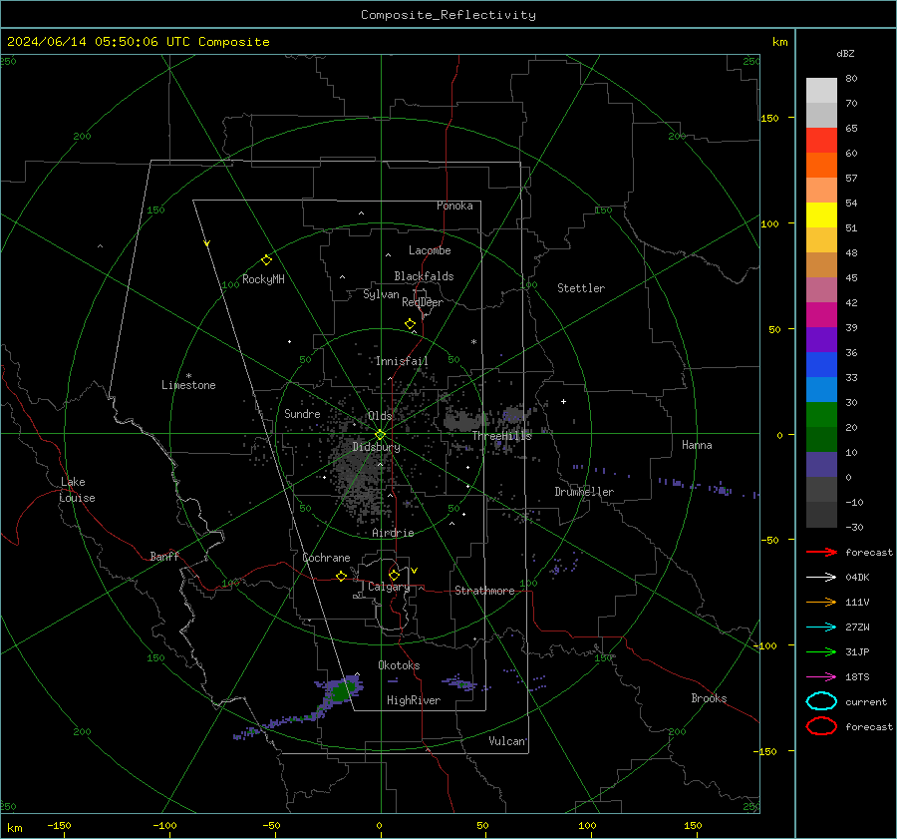Select the purple swatch near 39 dBZ
The height and width of the screenshot is (839, 897).
[821, 340]
